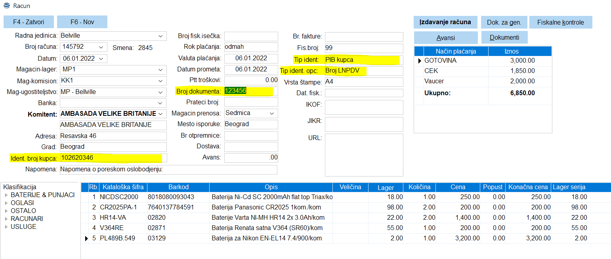The image size is (611, 259).
Task: Open the Komitent dropdown list
Action: (160, 114)
